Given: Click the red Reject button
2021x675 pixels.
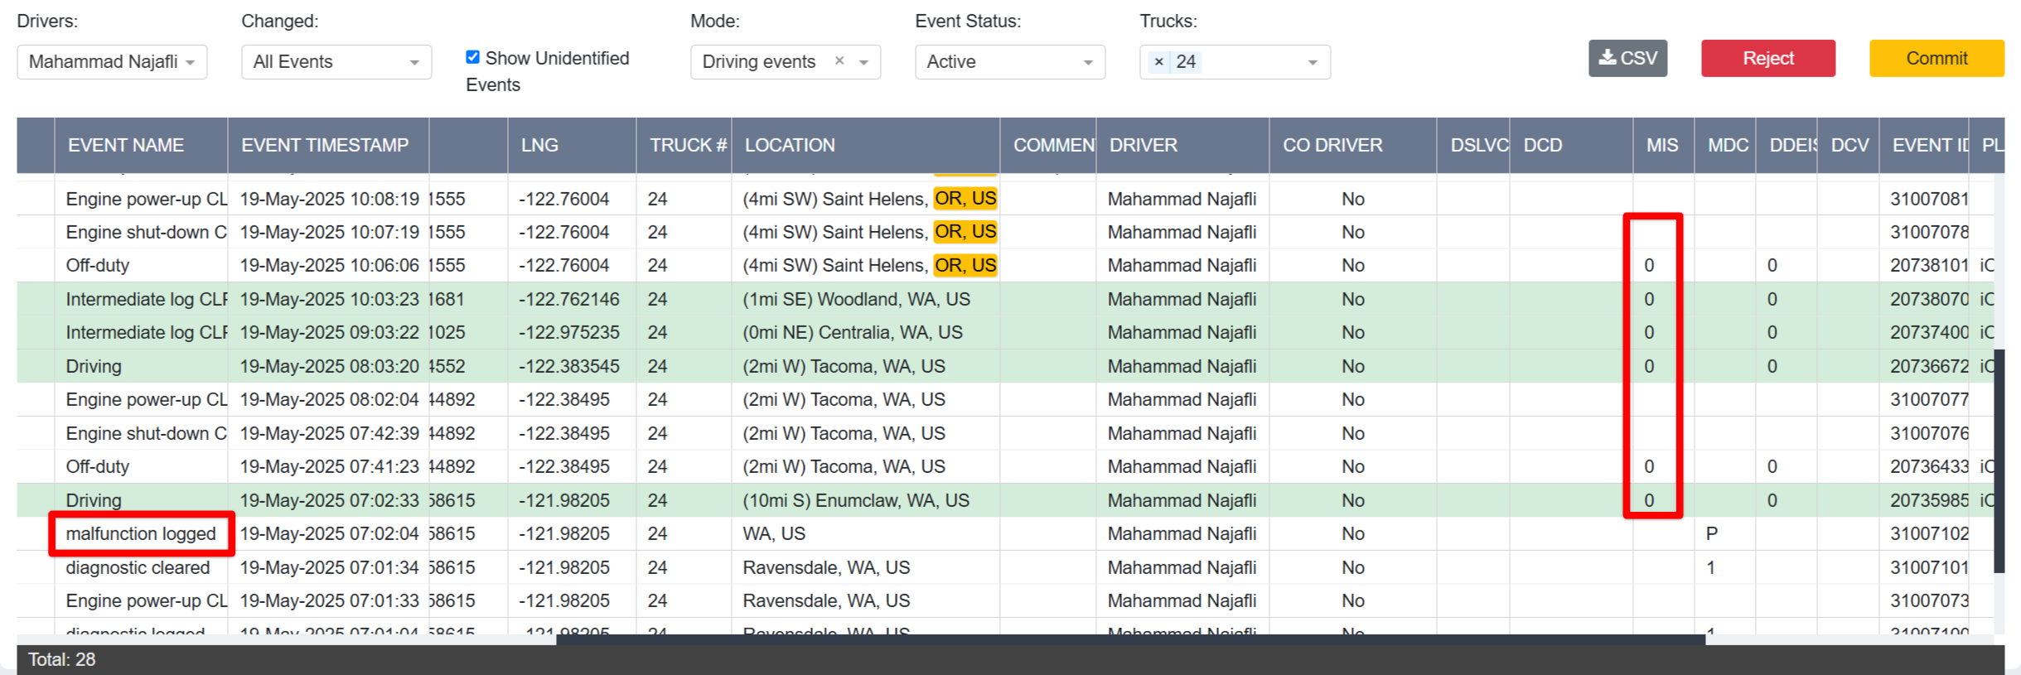Looking at the screenshot, I should pos(1768,58).
